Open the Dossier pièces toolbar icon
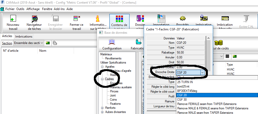This screenshot has height=114, width=258. pos(140,18)
